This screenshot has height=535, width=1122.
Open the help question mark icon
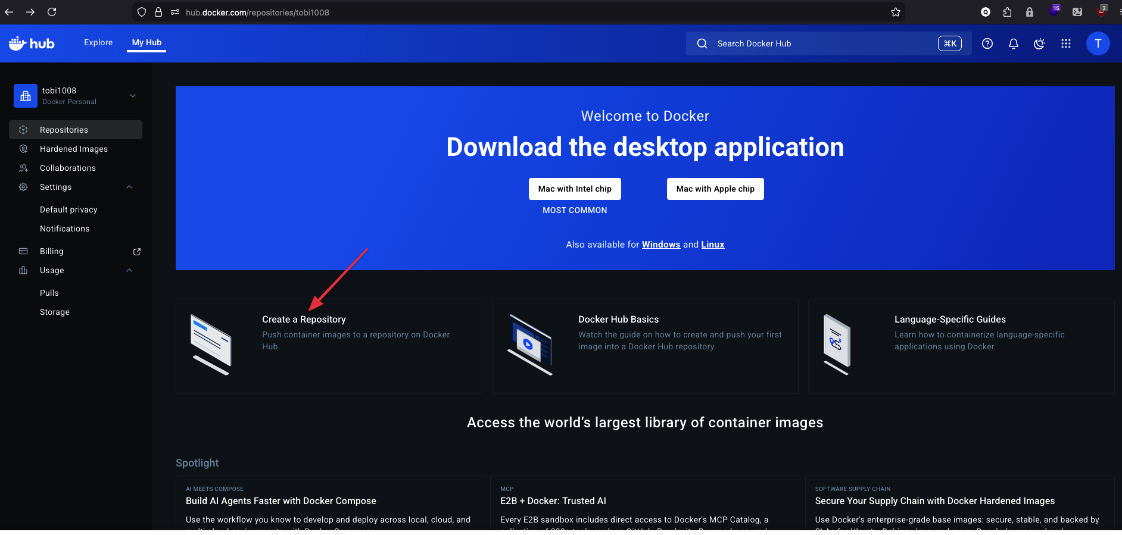tap(987, 43)
